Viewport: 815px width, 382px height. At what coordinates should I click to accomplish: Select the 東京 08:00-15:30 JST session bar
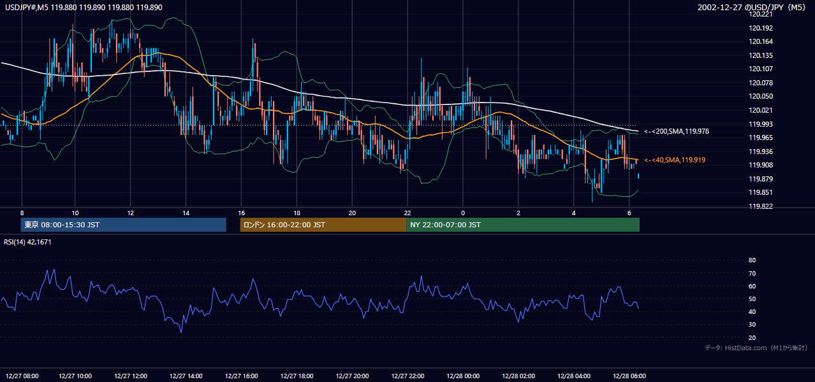(x=124, y=225)
